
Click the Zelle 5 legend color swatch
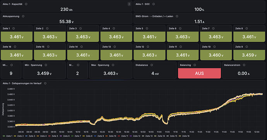click(50, 136)
